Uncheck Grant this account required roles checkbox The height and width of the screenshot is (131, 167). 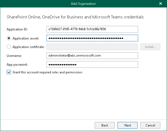(x=9, y=72)
